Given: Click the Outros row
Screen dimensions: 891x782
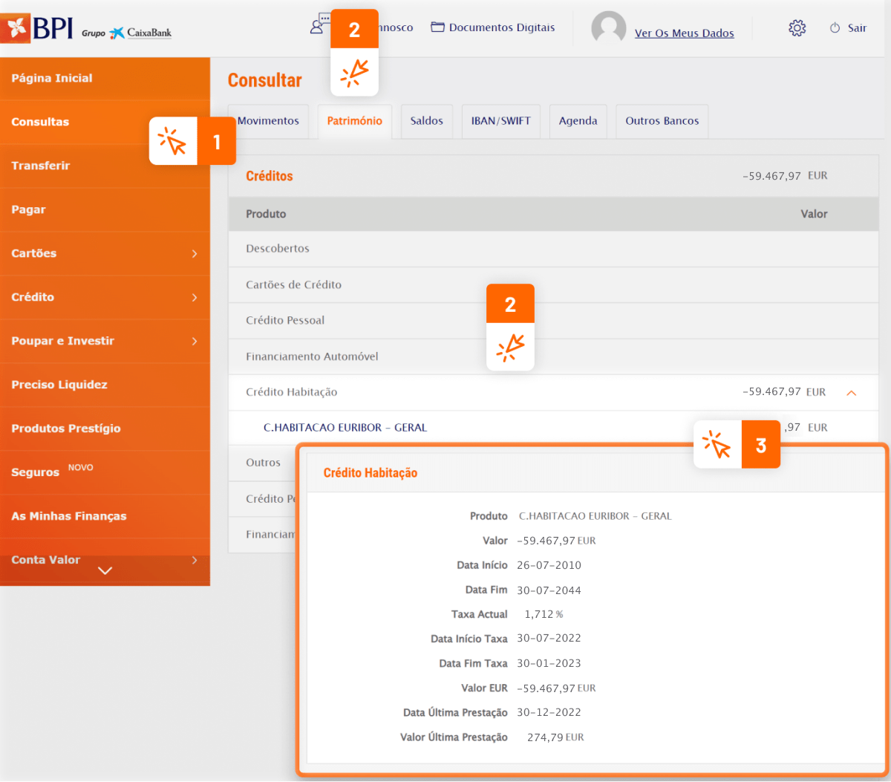Looking at the screenshot, I should tap(263, 463).
